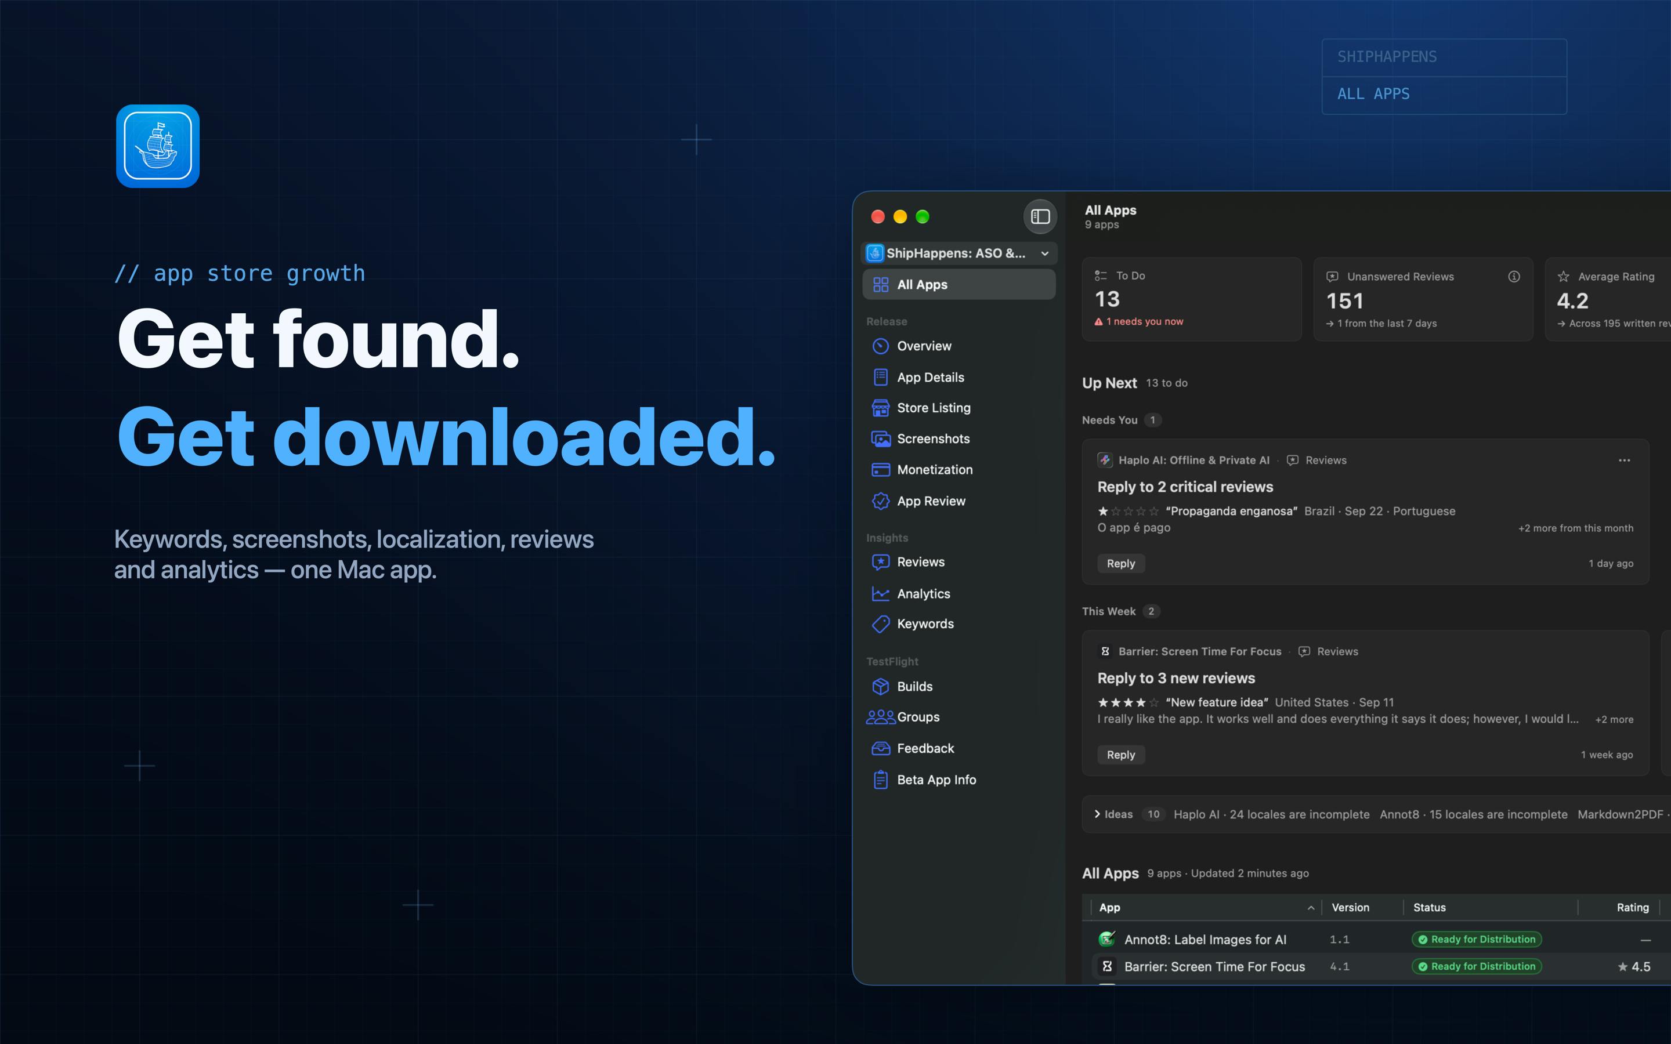Open the Monetization card icon

pos(880,470)
